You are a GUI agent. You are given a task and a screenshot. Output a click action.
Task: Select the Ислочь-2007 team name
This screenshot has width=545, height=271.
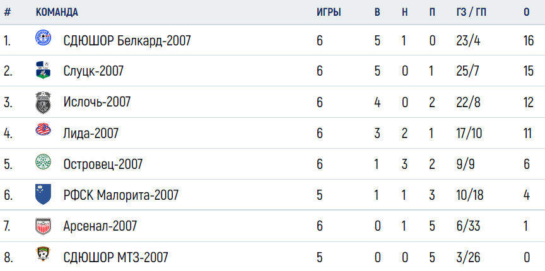(97, 102)
